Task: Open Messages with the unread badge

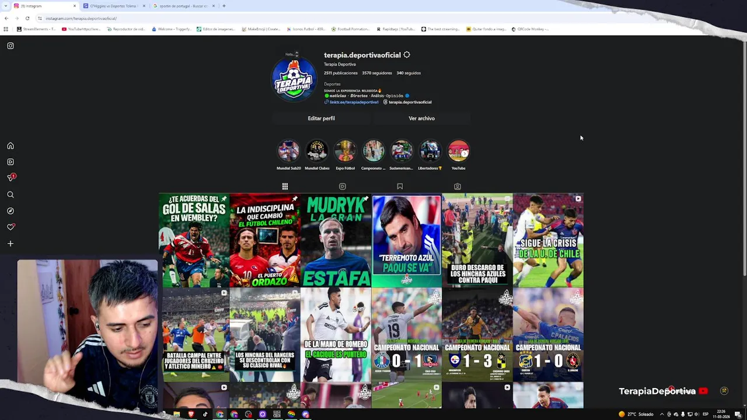Action: tap(11, 178)
